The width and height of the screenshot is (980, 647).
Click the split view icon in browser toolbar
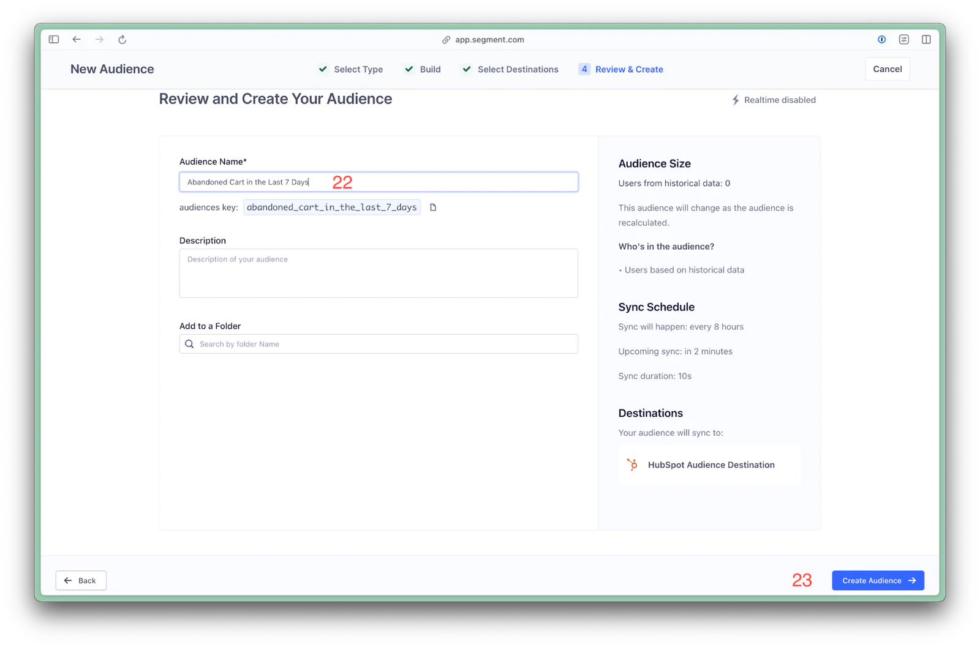click(x=926, y=40)
